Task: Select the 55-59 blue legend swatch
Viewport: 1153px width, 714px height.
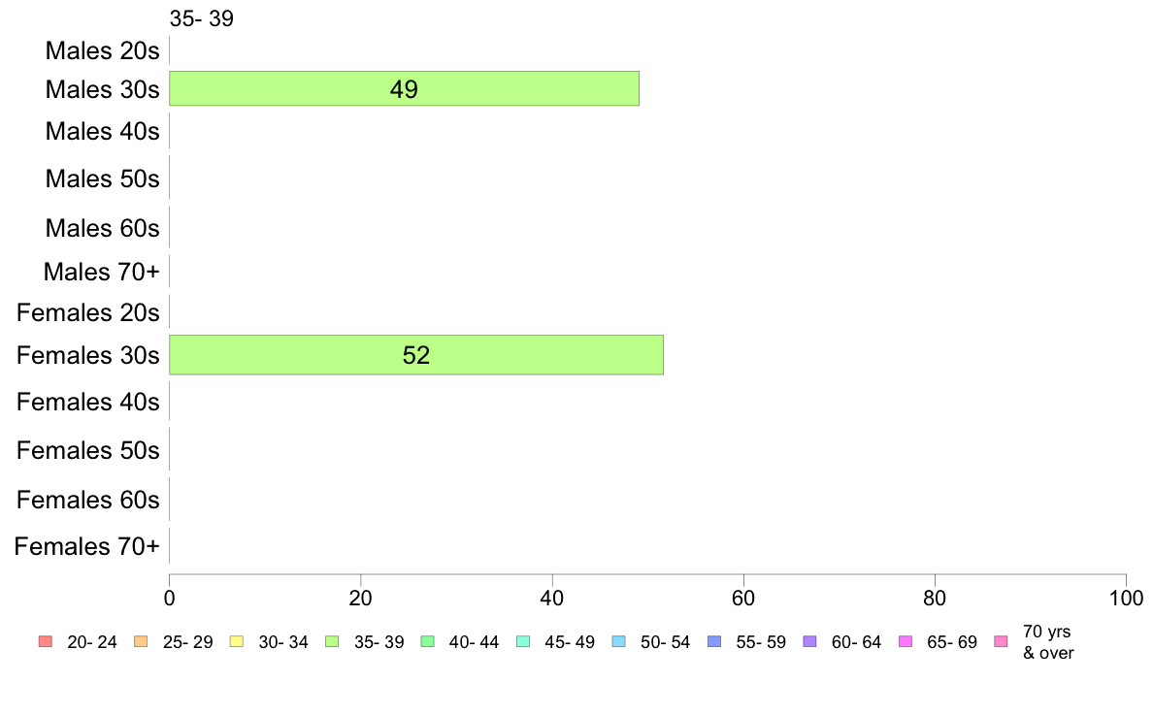Action: (714, 641)
